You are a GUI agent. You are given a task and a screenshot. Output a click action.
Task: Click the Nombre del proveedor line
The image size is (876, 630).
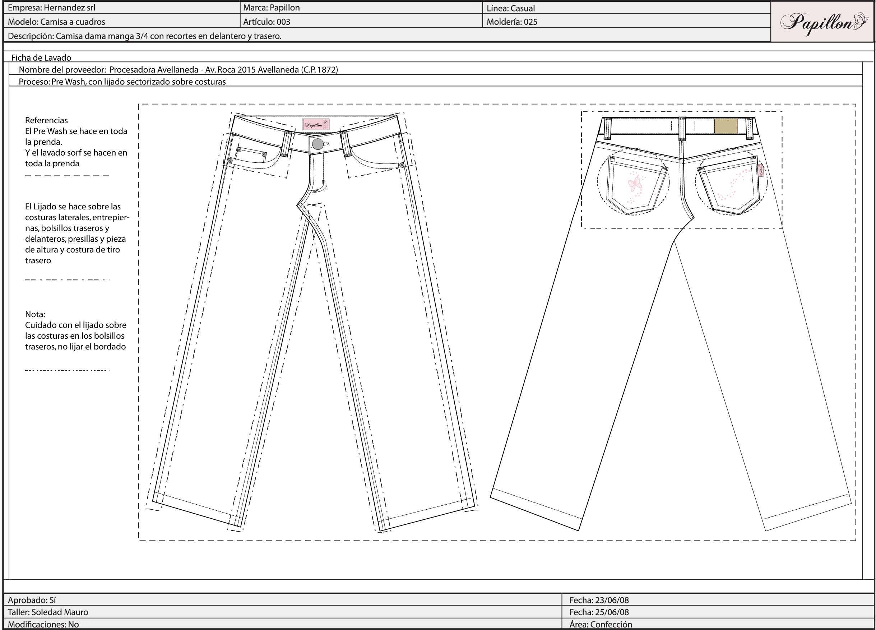pyautogui.click(x=178, y=70)
